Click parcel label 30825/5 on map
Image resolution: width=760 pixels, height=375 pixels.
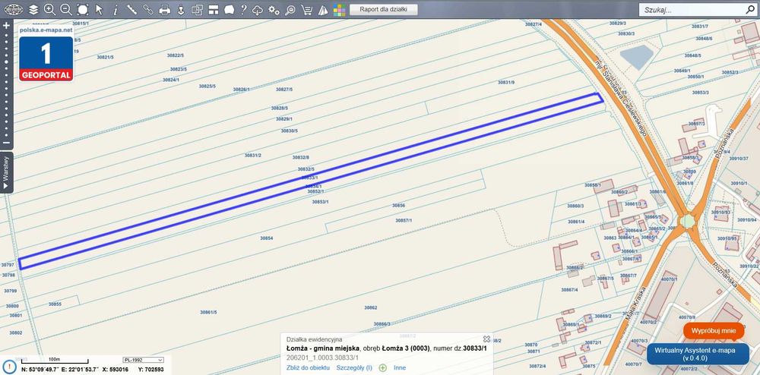point(207,86)
